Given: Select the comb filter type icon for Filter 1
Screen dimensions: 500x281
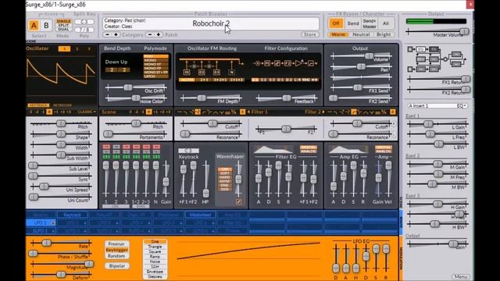Looking at the screenshot, I should (227, 112).
